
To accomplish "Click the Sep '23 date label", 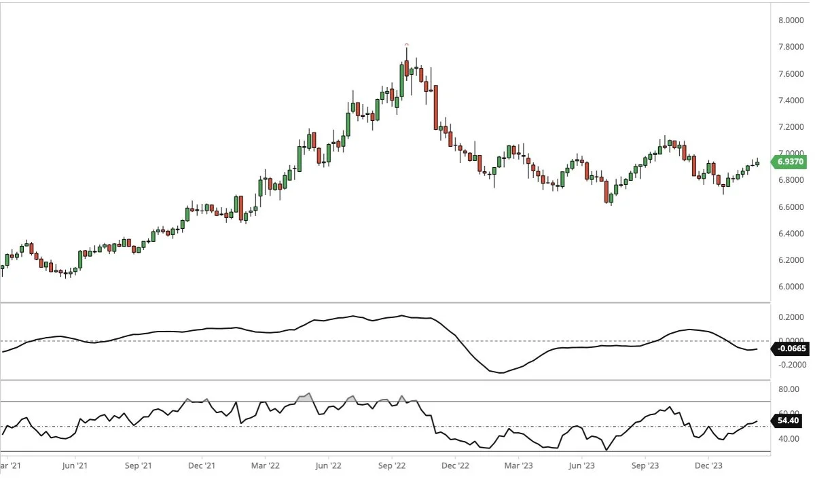I will pos(646,466).
